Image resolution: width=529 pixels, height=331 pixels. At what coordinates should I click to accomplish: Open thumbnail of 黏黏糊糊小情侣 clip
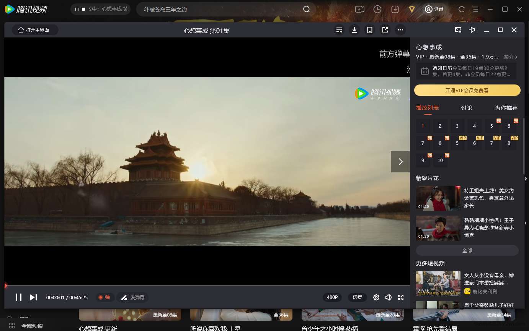point(438,228)
